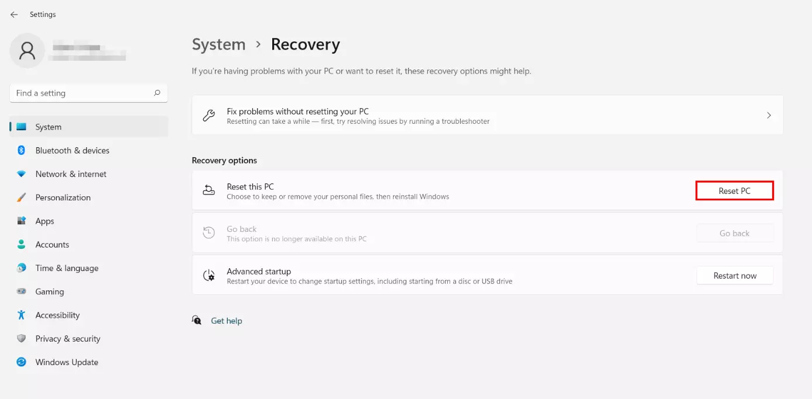Select Apps in the sidebar

(44, 221)
